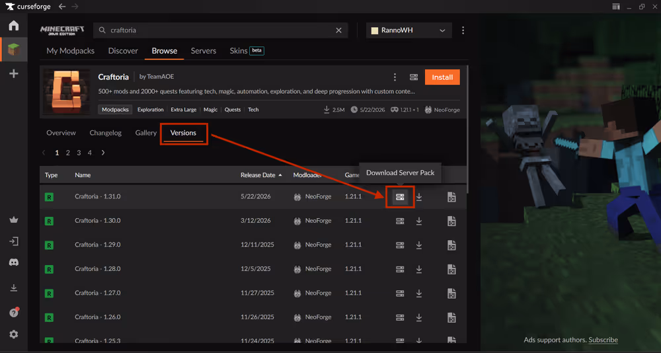661x353 pixels.
Task: Download server pack for Craftoria 1.29.0
Action: coord(400,245)
